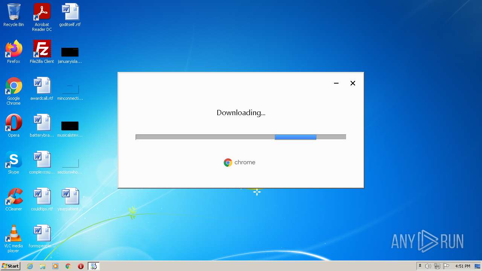Launch the Skype desktop shortcut
The height and width of the screenshot is (271, 482).
14,163
